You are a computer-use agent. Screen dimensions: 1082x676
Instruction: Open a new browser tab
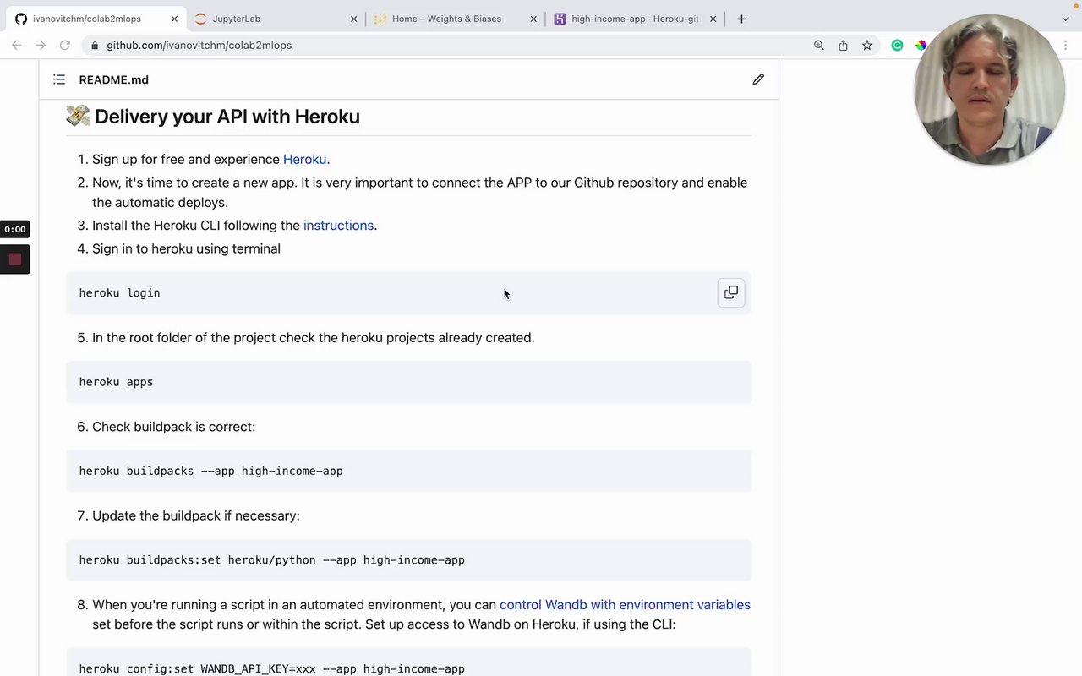pos(741,19)
